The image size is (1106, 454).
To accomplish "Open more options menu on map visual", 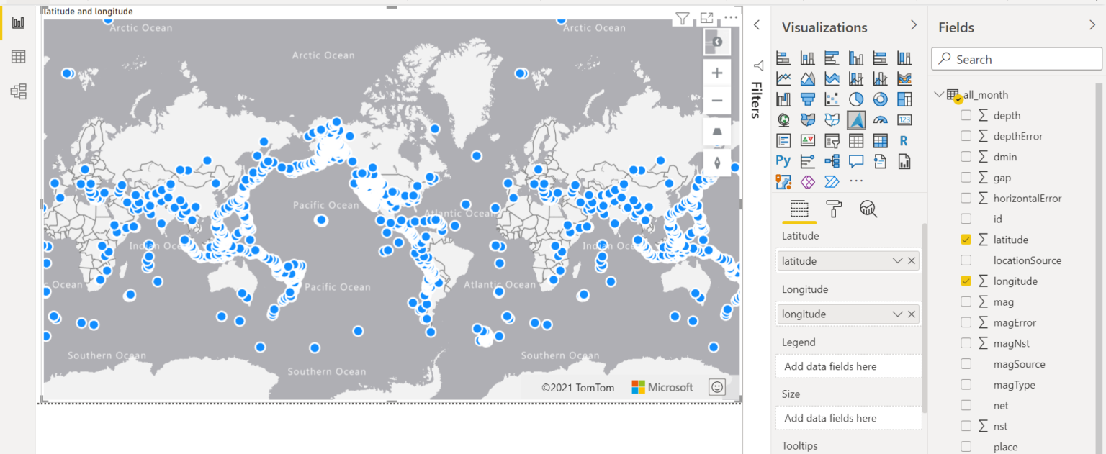I will pos(731,17).
